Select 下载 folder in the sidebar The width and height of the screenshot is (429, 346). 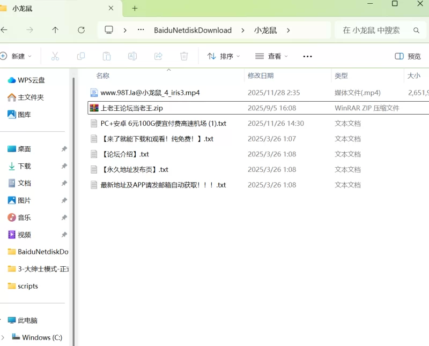24,166
